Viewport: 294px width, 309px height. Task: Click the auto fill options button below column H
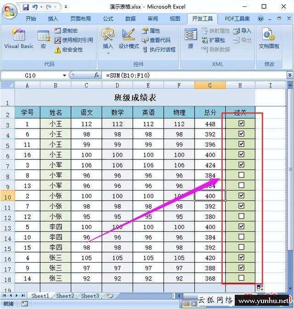coord(260,287)
